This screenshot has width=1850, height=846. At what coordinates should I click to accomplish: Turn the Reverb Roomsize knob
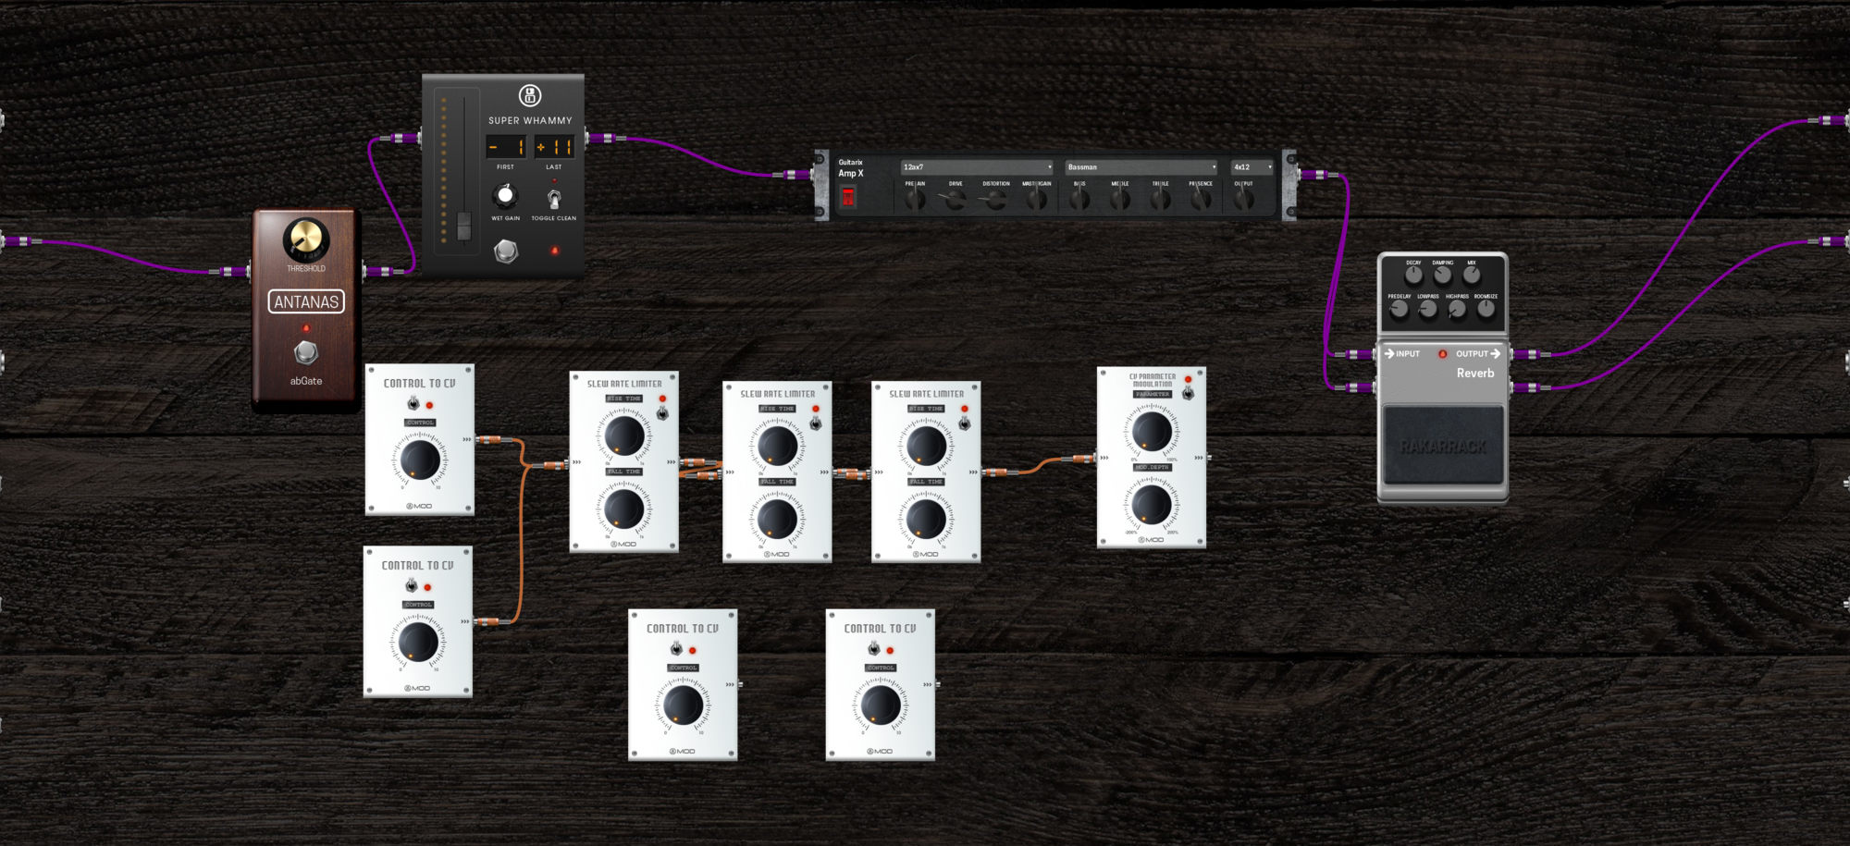click(1486, 310)
